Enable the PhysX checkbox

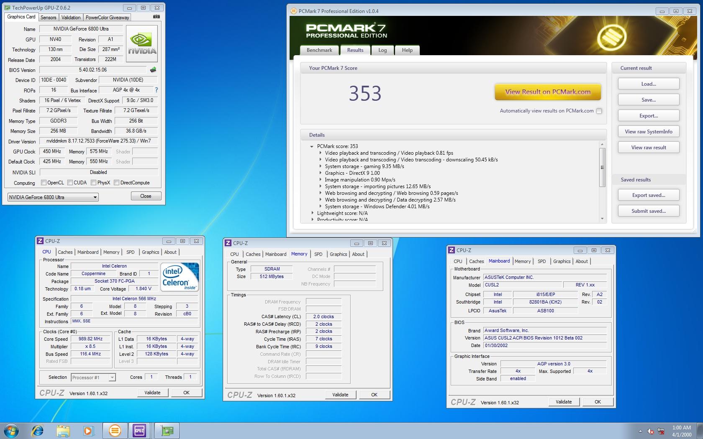click(94, 183)
